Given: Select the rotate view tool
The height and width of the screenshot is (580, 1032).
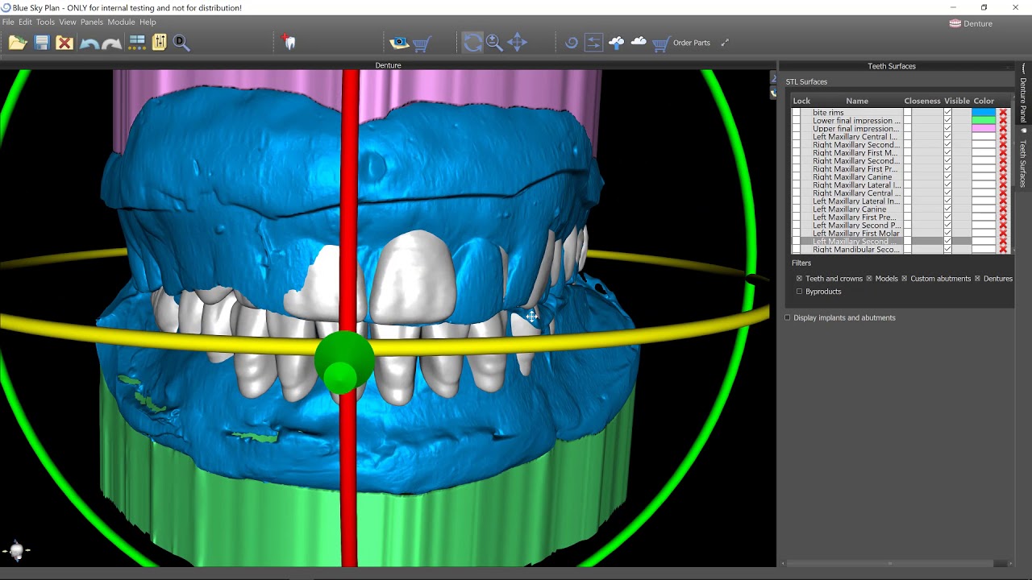Looking at the screenshot, I should pyautogui.click(x=472, y=43).
